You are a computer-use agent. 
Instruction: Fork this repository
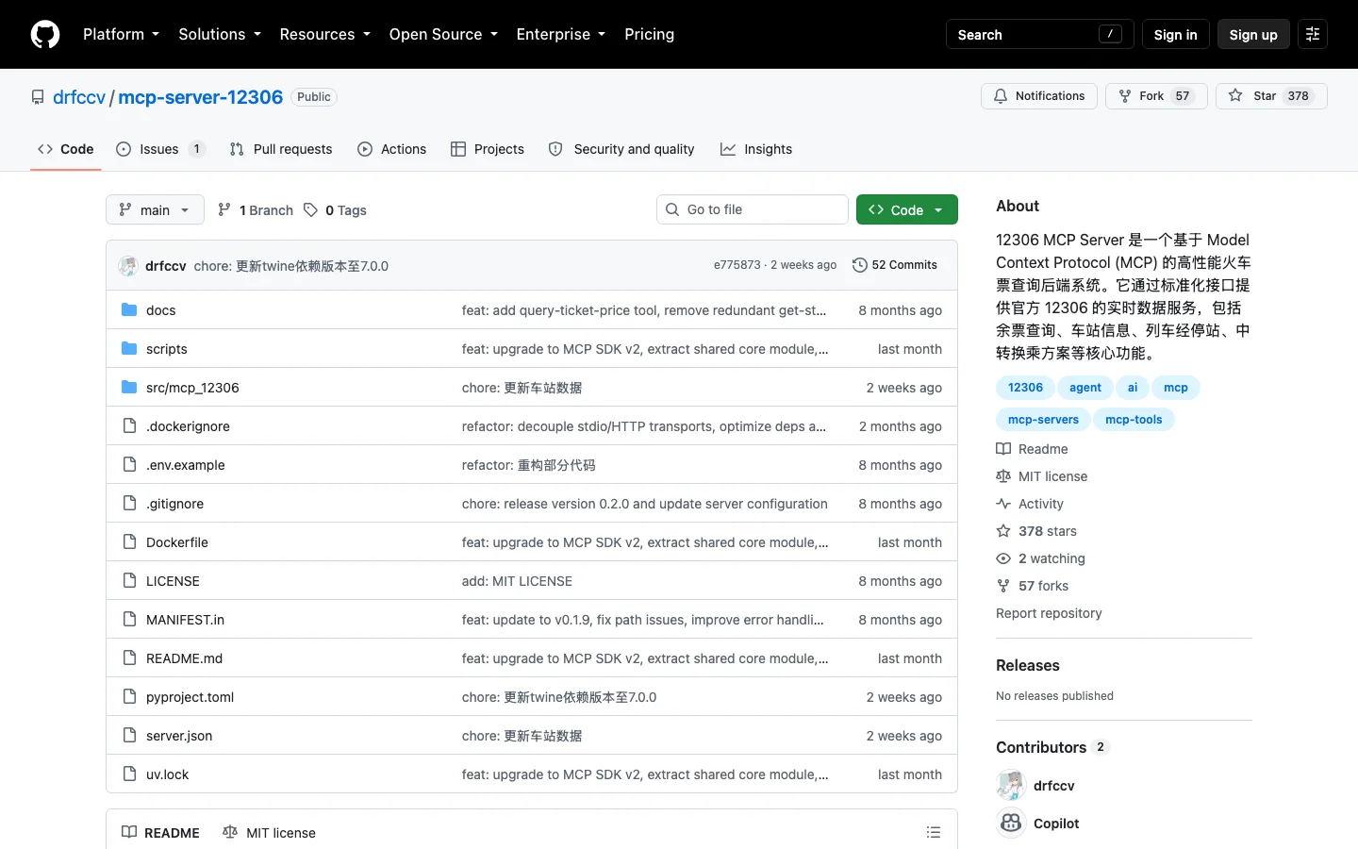click(x=1156, y=96)
